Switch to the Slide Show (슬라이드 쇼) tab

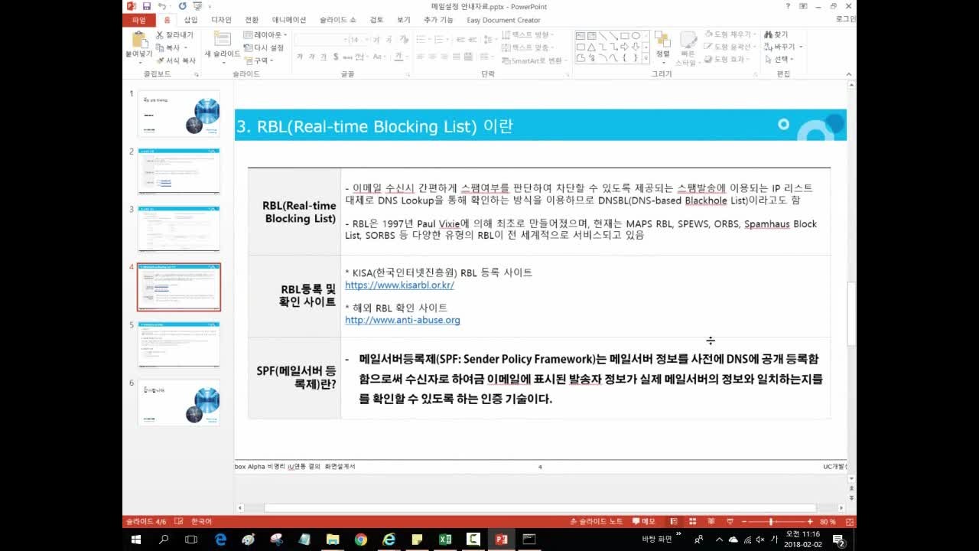(338, 20)
